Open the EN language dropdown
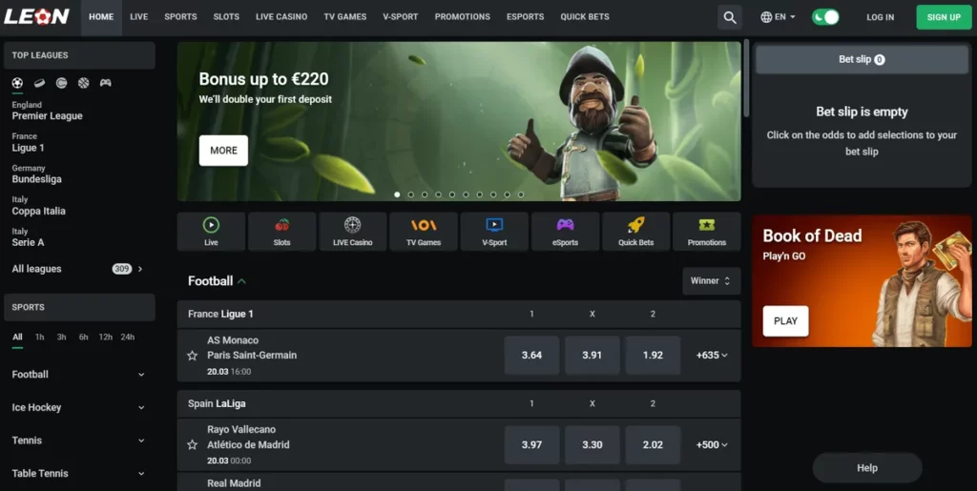Viewport: 977px width, 491px height. click(779, 17)
